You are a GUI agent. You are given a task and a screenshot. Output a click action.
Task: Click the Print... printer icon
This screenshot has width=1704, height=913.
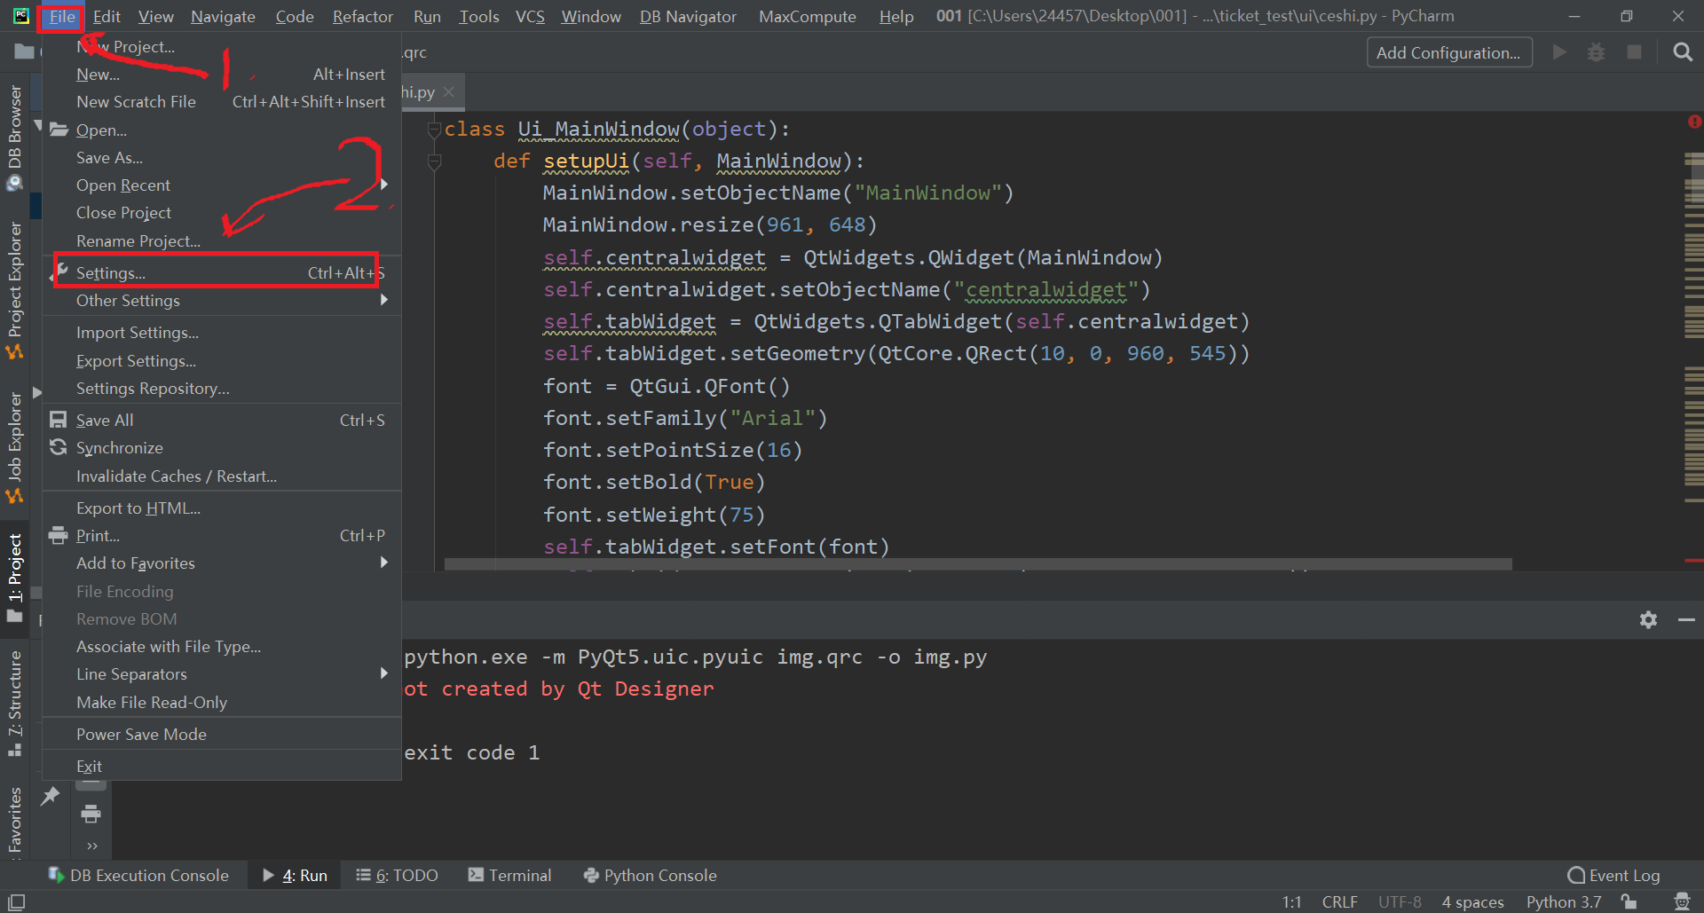tap(59, 535)
